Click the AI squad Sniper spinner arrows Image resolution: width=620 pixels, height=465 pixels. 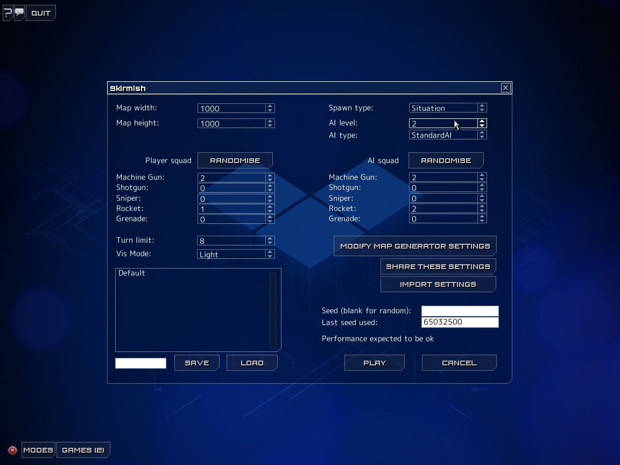point(482,198)
